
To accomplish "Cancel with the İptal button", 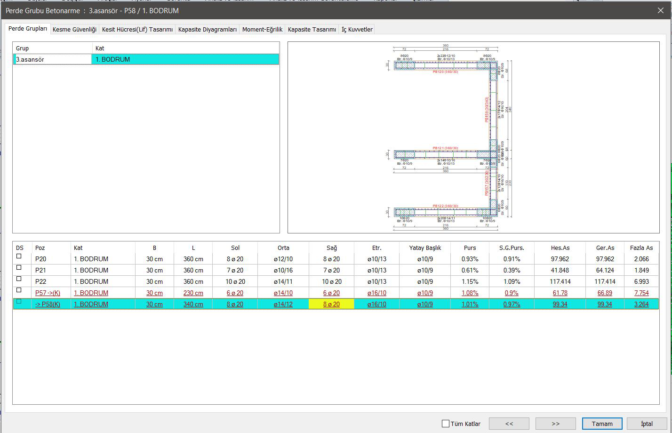I will pos(647,424).
